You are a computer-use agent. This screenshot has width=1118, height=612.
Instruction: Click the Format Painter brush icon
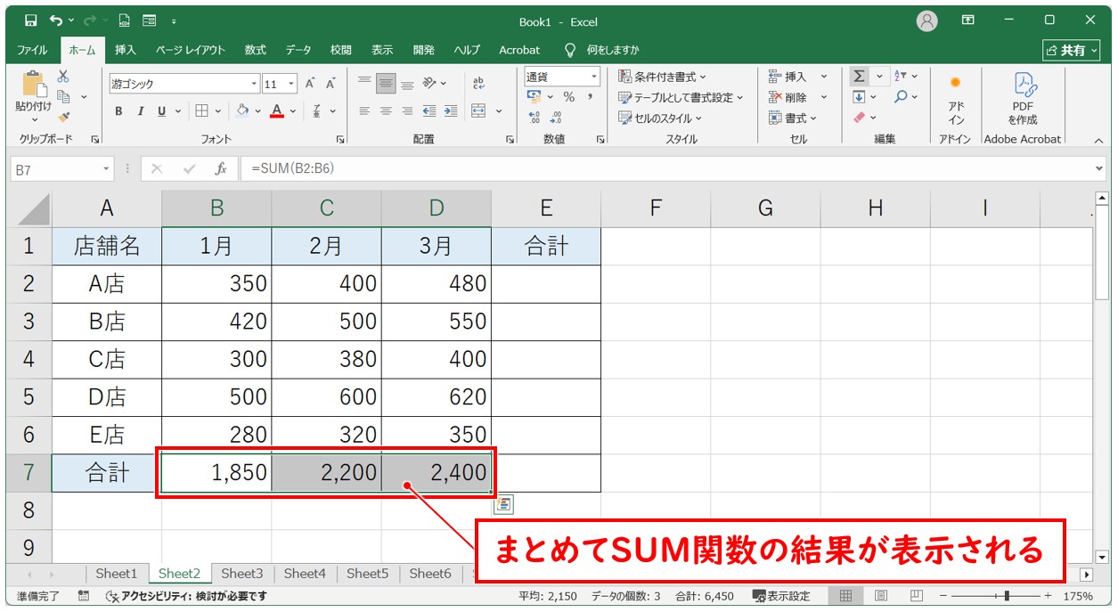pos(63,116)
